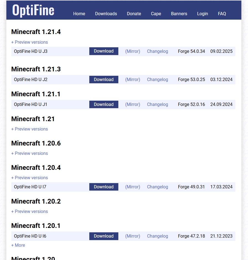Open the FAQ page
The width and height of the screenshot is (248, 260).
coord(222,14)
